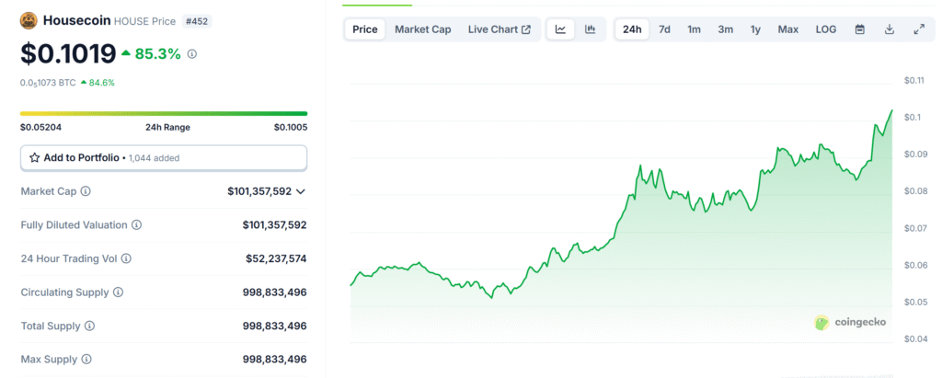Expand chart to fullscreen

point(918,29)
